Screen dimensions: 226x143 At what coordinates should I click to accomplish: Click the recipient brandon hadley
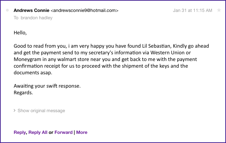click(36, 18)
